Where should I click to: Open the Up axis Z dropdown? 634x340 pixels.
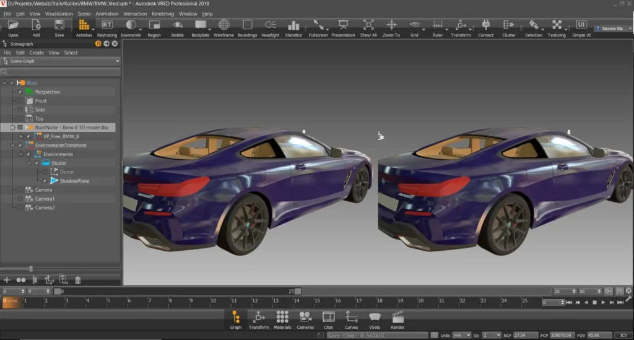491,335
